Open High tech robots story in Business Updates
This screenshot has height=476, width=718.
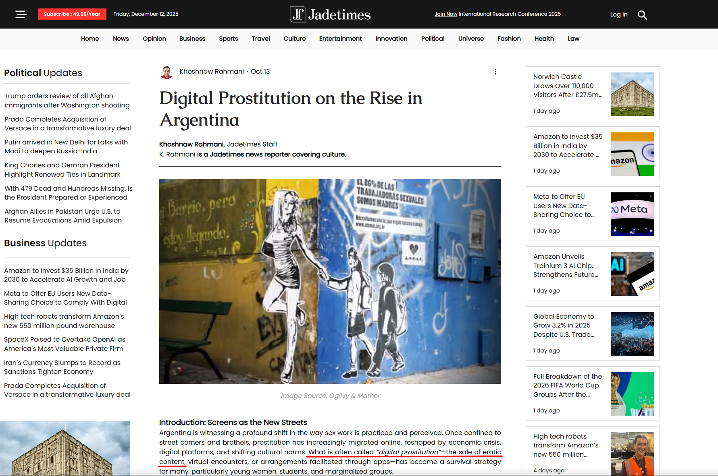pyautogui.click(x=64, y=321)
